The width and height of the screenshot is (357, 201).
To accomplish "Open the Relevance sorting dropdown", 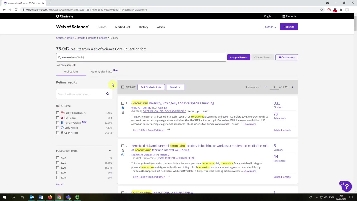I will [252, 87].
